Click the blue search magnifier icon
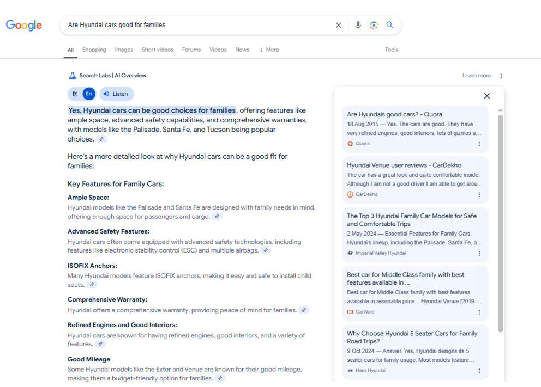 389,25
